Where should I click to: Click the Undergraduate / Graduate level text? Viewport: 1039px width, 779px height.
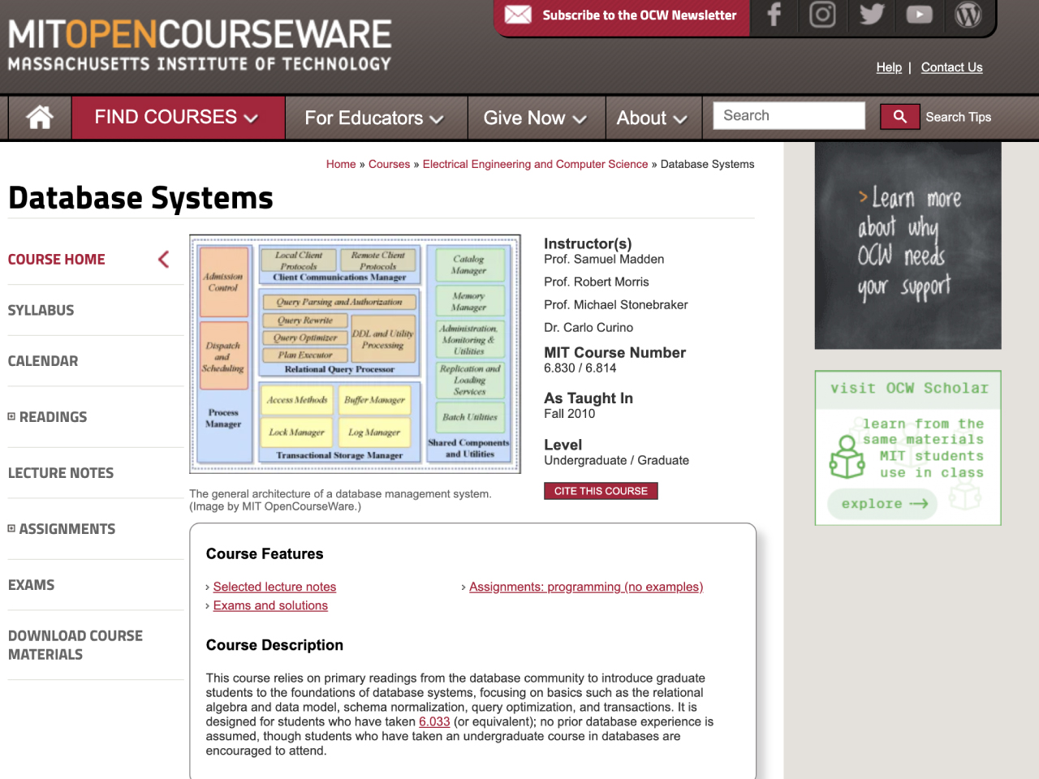click(616, 460)
